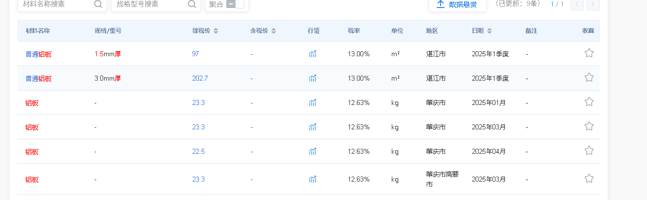Star the 肇庆市 2025年01月 铝板 row
647x200 pixels.
tap(589, 102)
